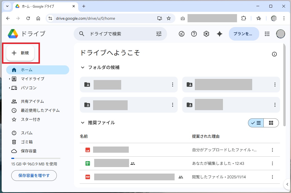Click the help question mark icon

[x=194, y=34]
